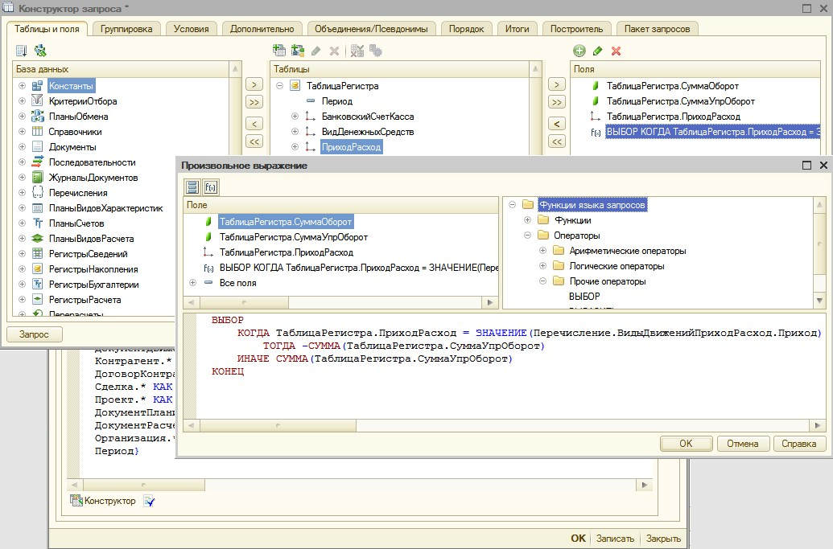This screenshot has height=549, width=833.
Task: Click the green add field icon
Action: tap(579, 51)
